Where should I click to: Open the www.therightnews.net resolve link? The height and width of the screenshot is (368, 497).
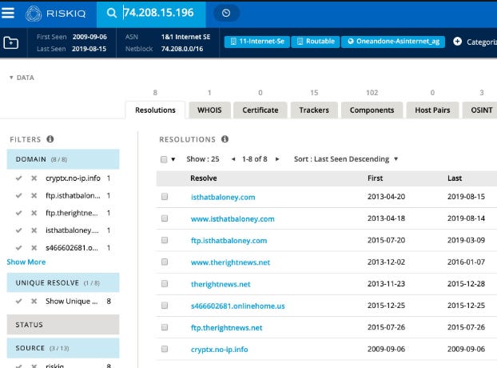(x=230, y=262)
